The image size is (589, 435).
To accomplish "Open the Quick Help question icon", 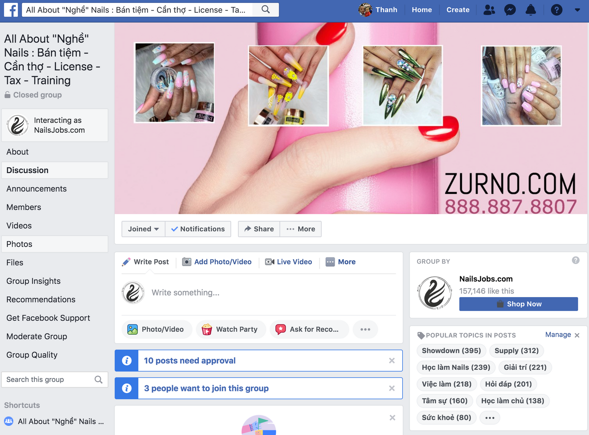I will [556, 10].
